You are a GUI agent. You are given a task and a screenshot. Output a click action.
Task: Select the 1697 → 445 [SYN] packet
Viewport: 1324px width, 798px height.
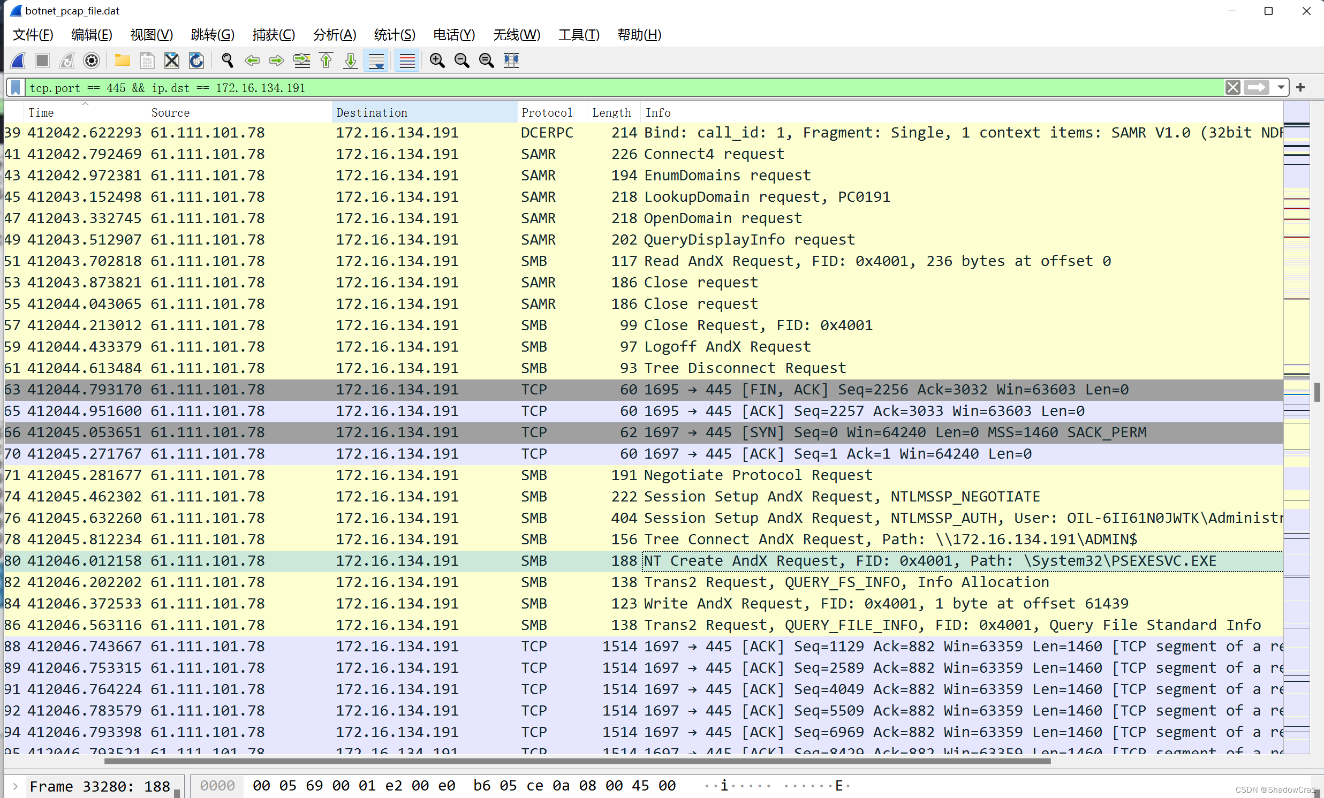click(x=644, y=432)
